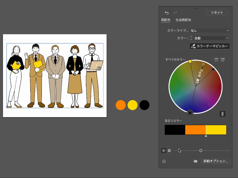The image size is (238, 178).
Task: Click the yellow handle on the color wheel
Action: click(x=190, y=61)
